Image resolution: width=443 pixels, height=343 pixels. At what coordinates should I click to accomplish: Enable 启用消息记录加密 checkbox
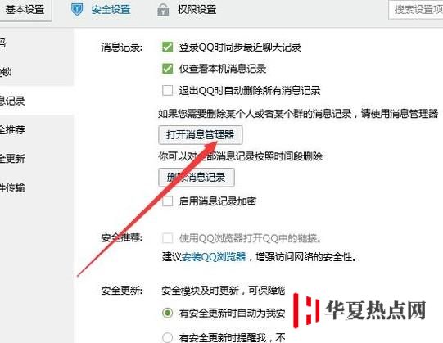[x=167, y=201]
